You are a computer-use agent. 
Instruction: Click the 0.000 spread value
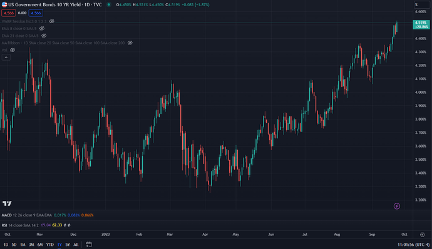(x=22, y=13)
